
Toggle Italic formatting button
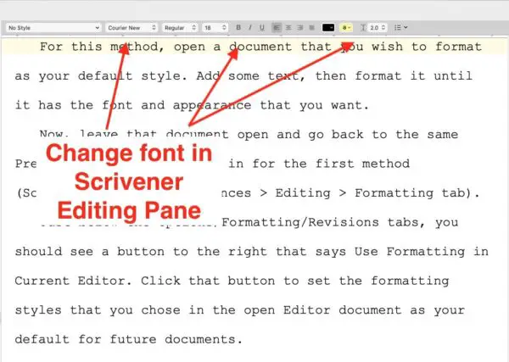pos(250,28)
